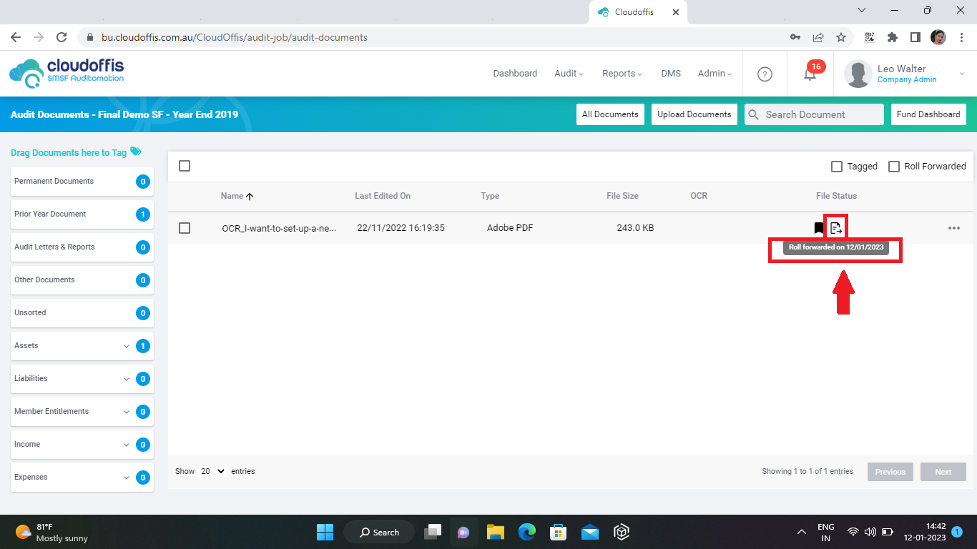Click the Fund Dashboard button
977x549 pixels.
pyautogui.click(x=928, y=114)
